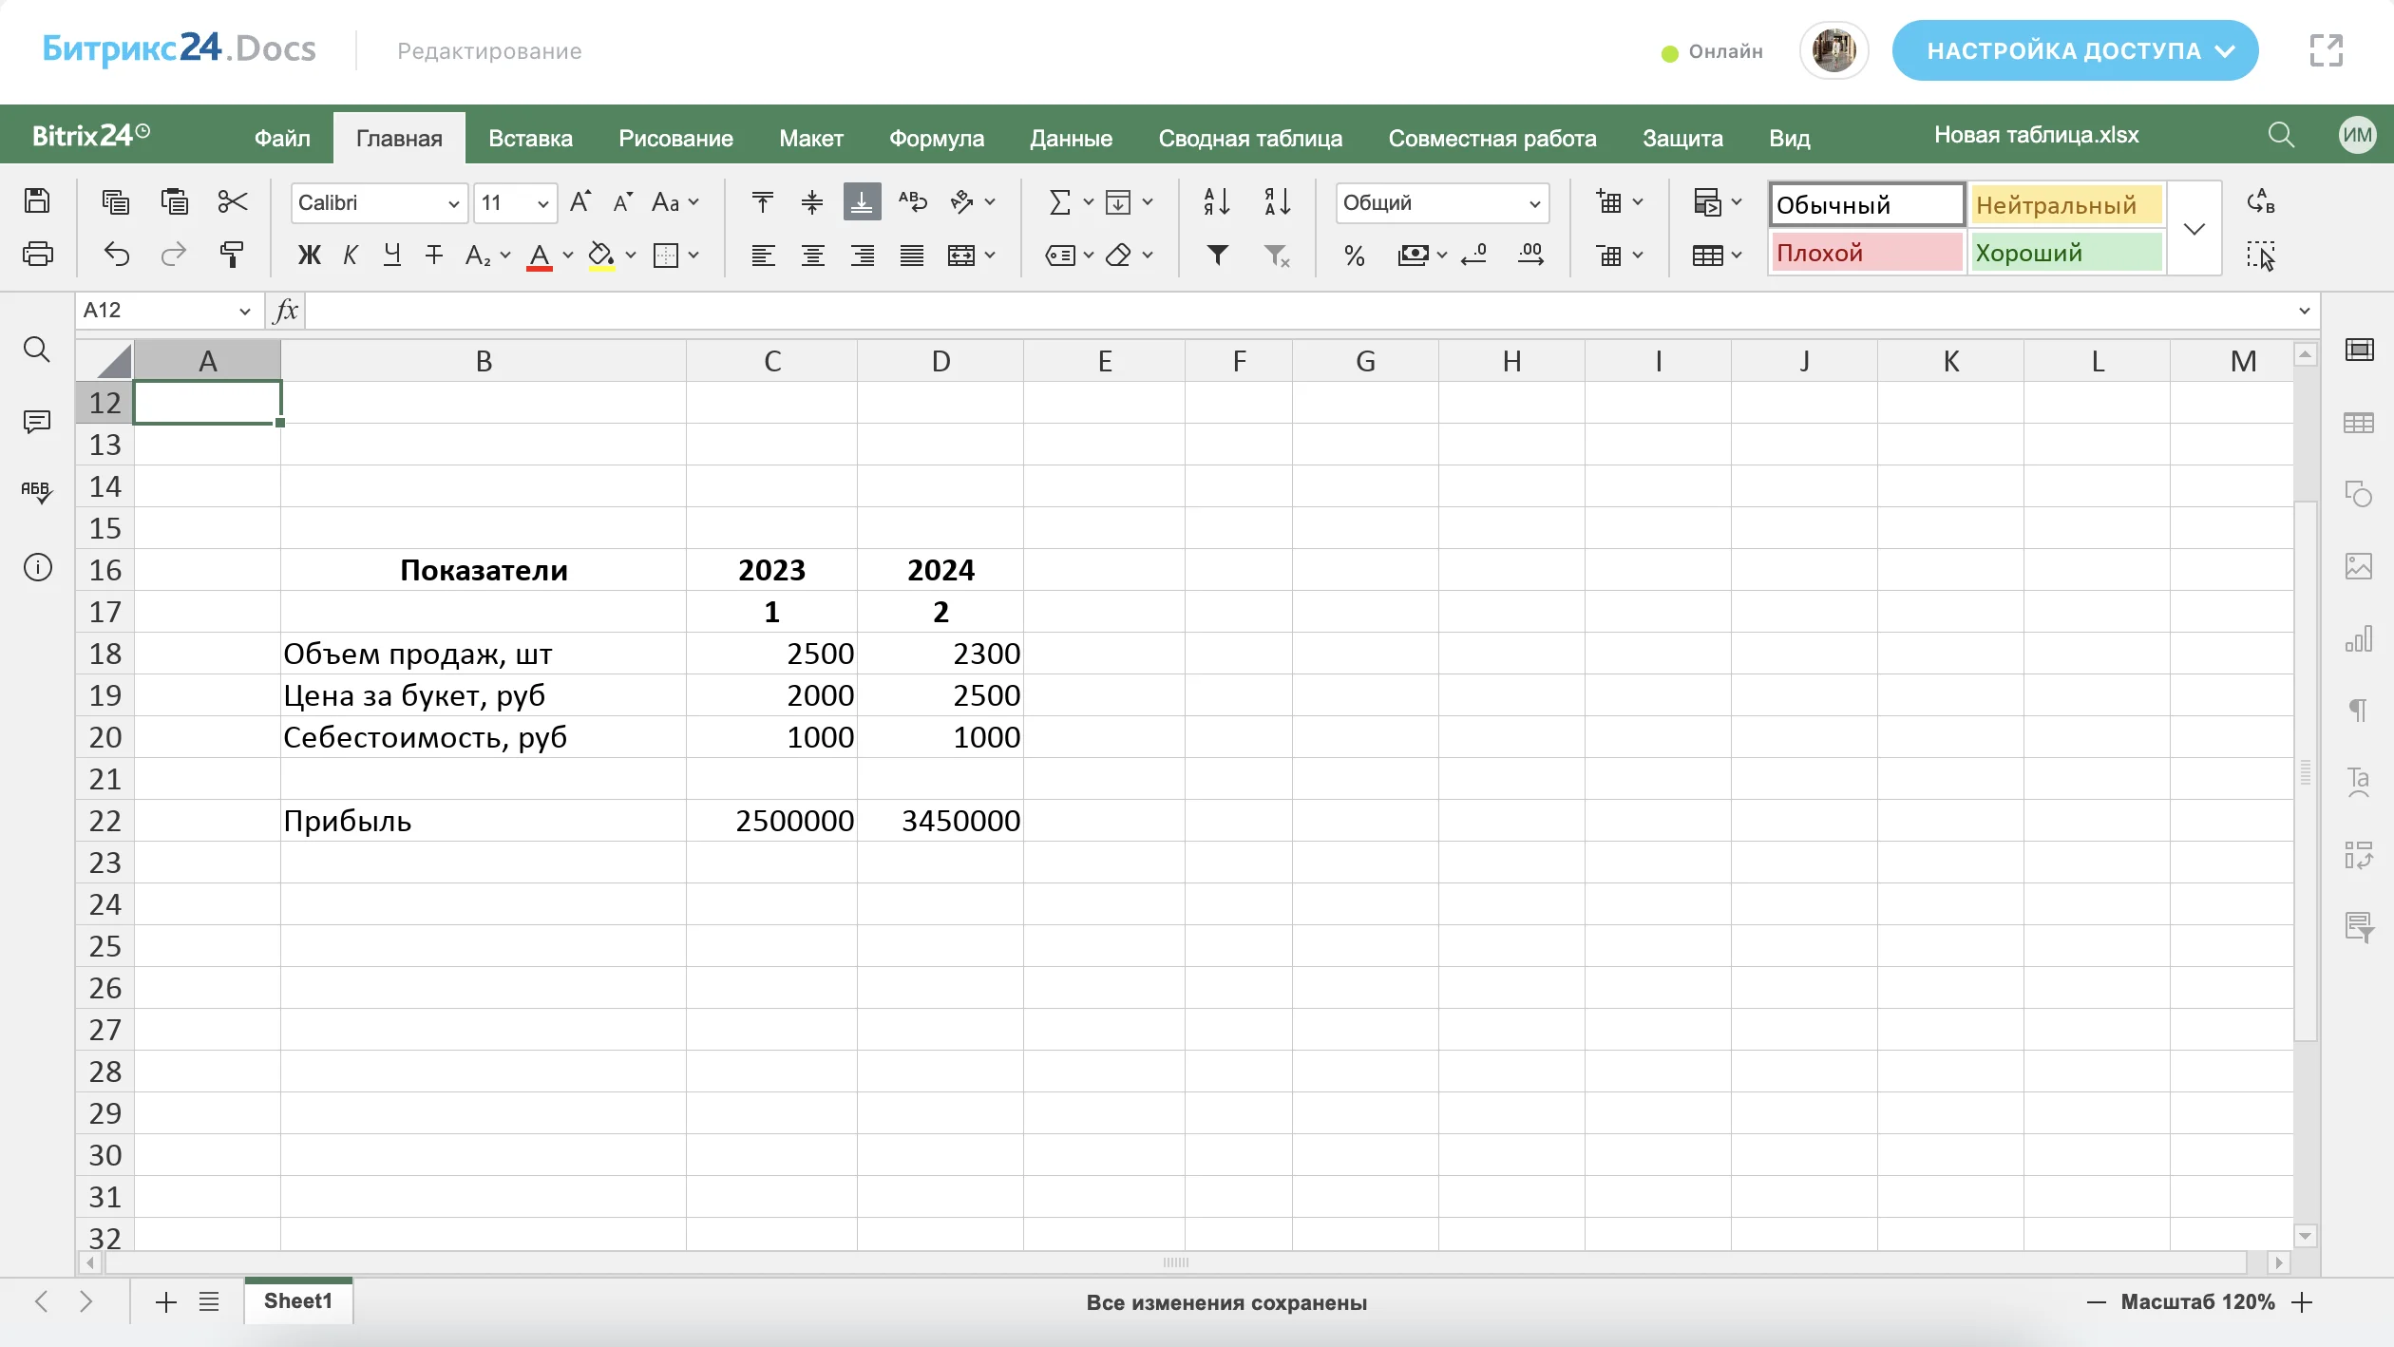This screenshot has height=1347, width=2394.
Task: Set align top vertical alignment
Action: pos(762,201)
